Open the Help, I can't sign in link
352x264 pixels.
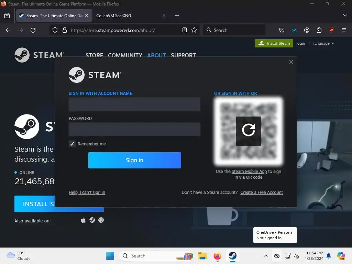(x=87, y=192)
